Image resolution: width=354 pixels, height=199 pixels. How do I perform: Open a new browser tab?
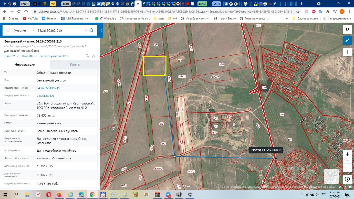point(301,4)
